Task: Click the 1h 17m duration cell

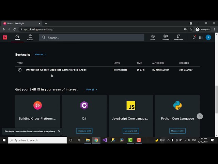Action: point(141,70)
